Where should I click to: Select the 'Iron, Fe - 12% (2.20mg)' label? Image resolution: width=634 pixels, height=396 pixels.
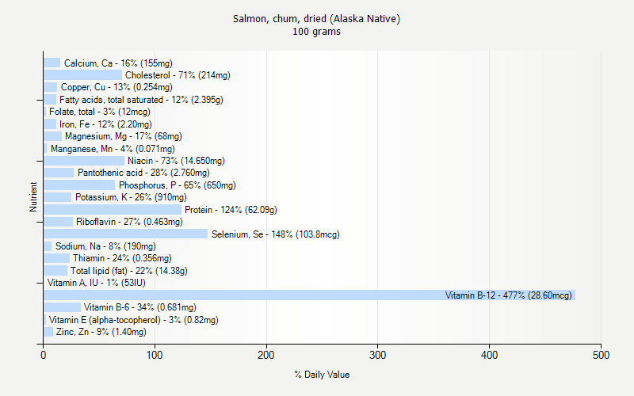pos(105,124)
